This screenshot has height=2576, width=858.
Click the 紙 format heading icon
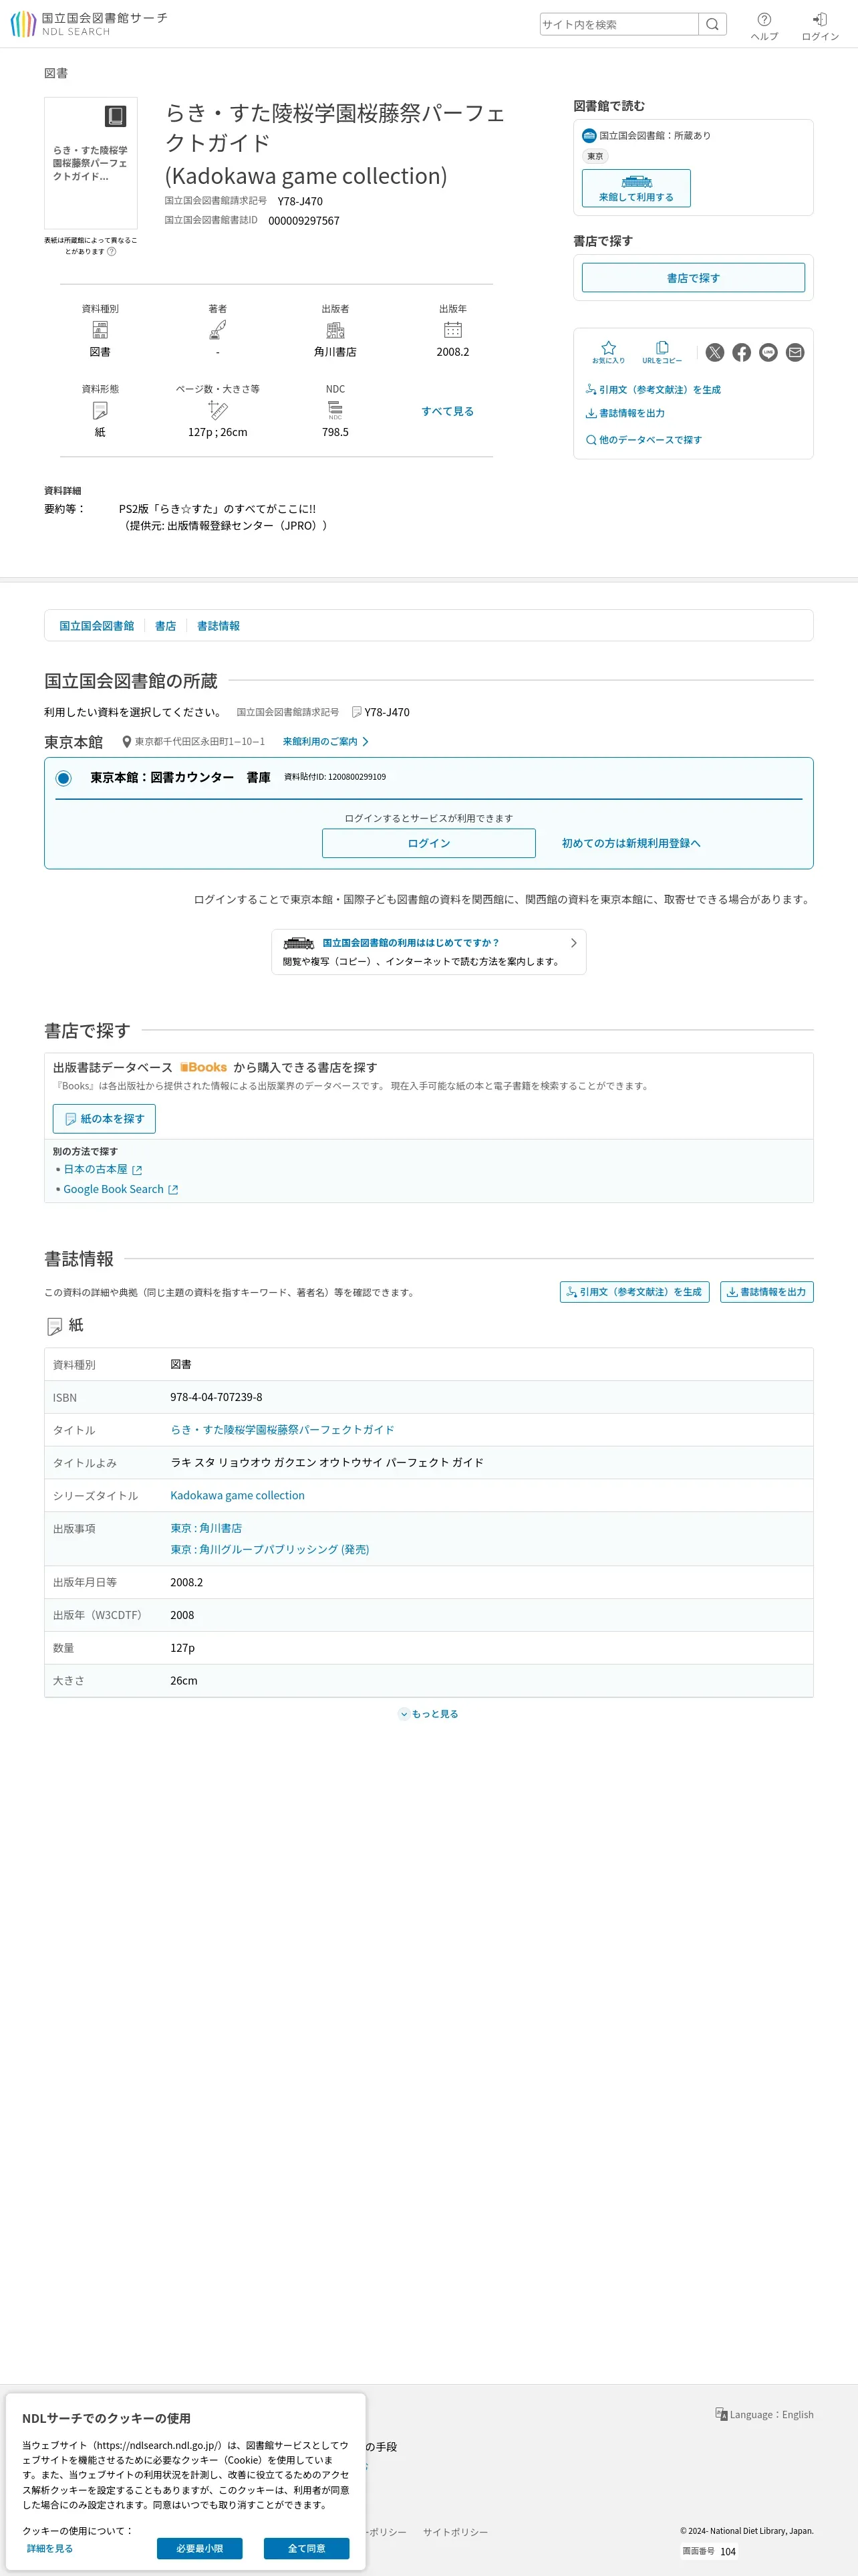click(55, 1327)
